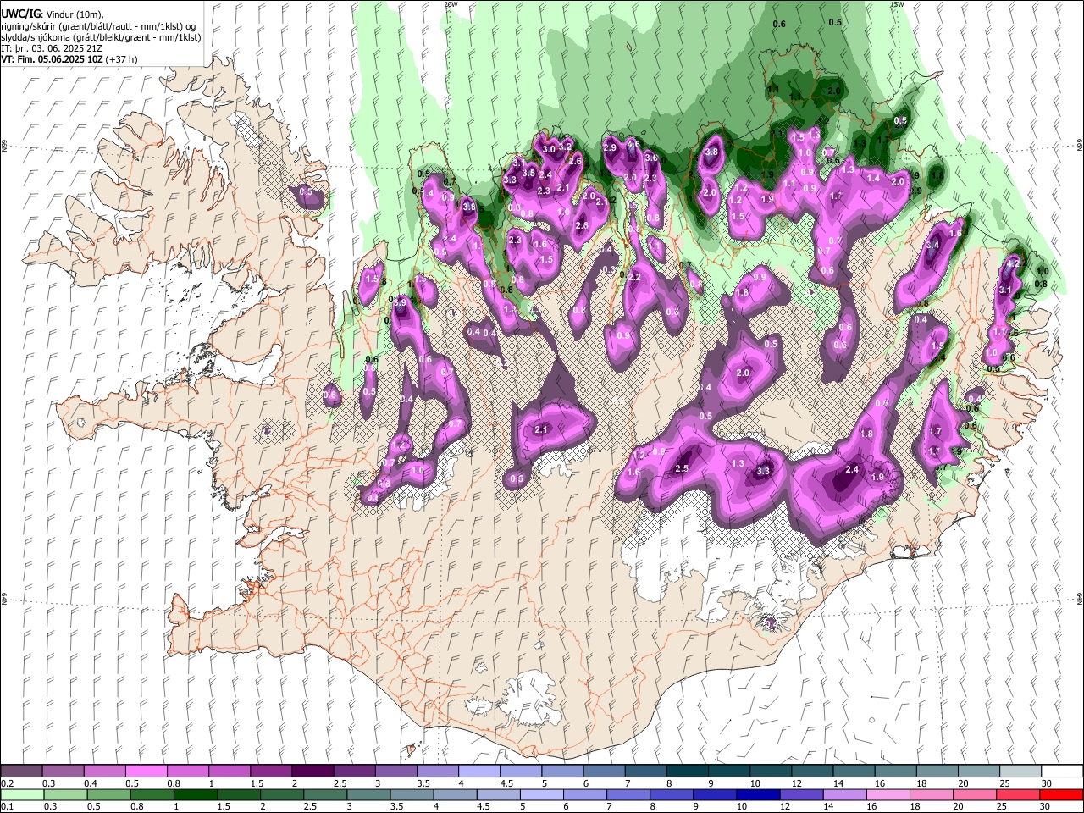
Task: Click the '15W' longitude label at top
Action: tap(897, 4)
